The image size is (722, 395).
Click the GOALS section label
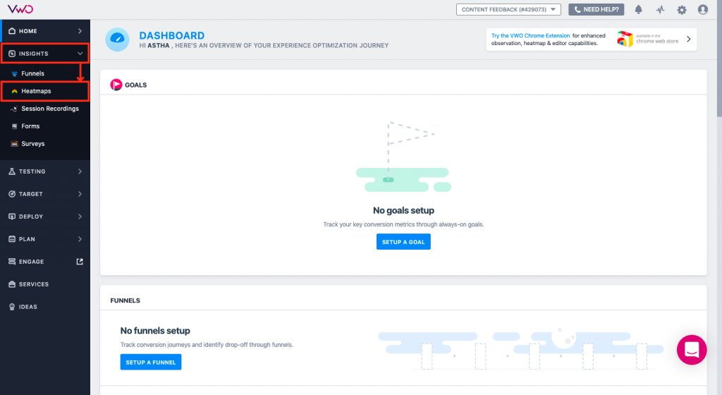(x=136, y=85)
